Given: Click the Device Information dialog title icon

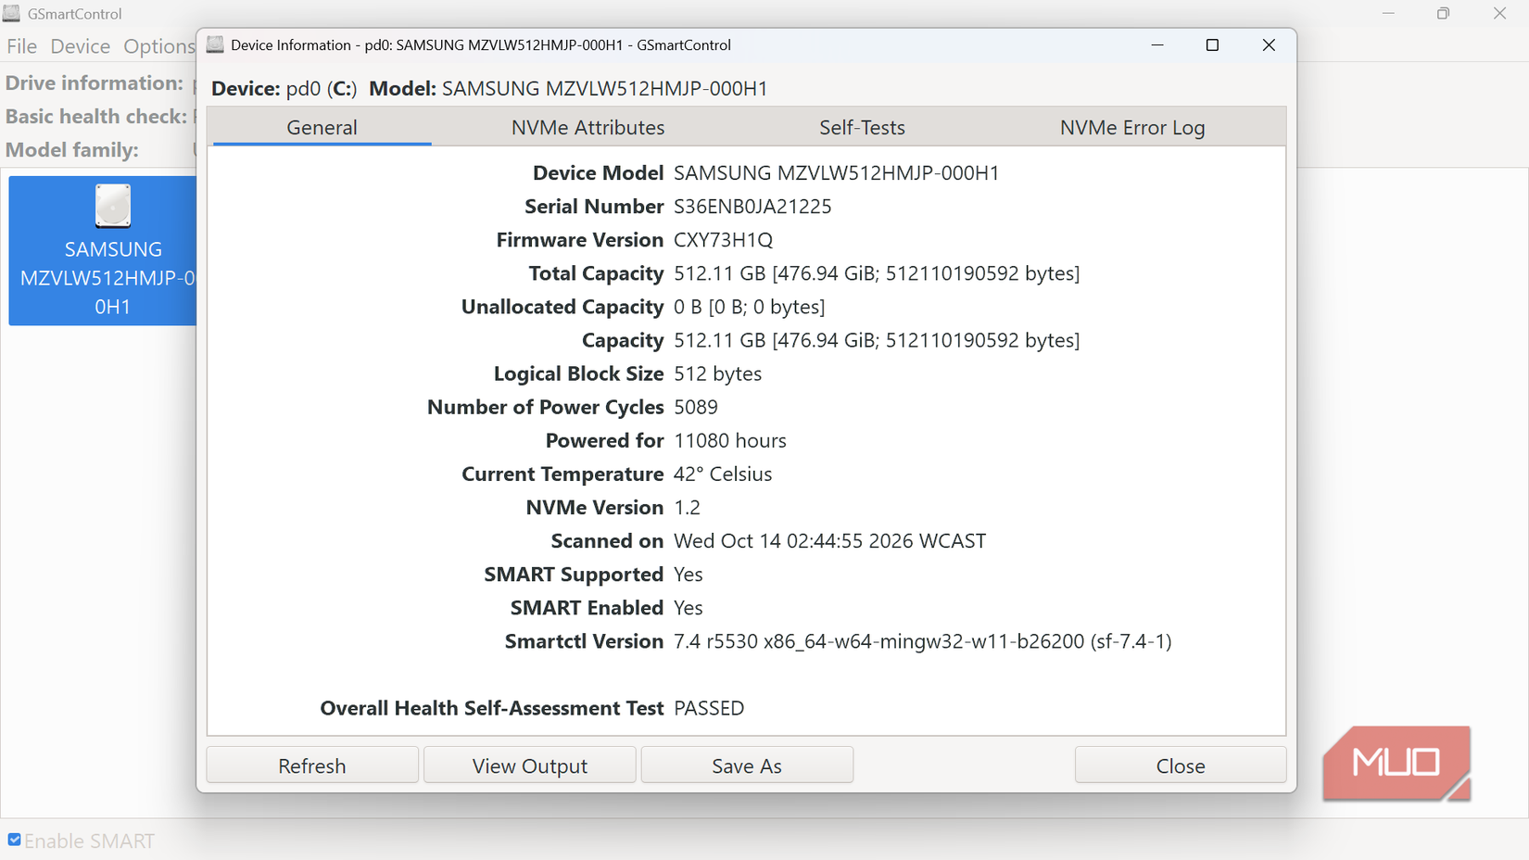Looking at the screenshot, I should 215,44.
